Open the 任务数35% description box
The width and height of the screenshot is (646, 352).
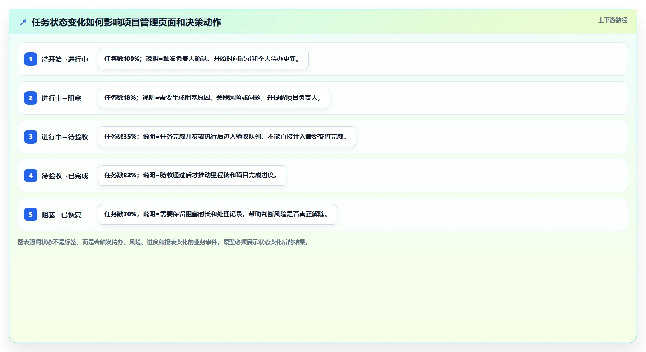tap(227, 137)
